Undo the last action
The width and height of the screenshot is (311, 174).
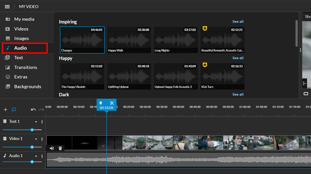(33, 109)
